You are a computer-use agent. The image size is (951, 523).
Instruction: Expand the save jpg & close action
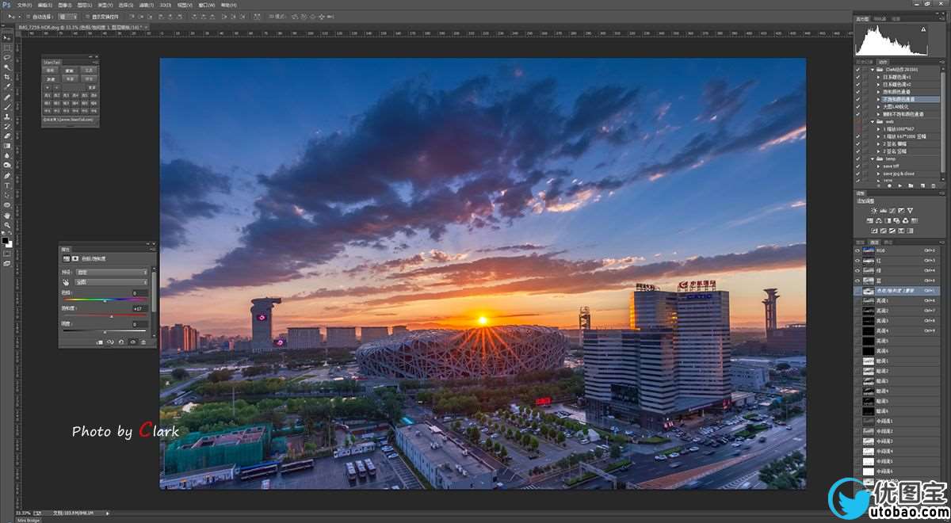pos(878,174)
